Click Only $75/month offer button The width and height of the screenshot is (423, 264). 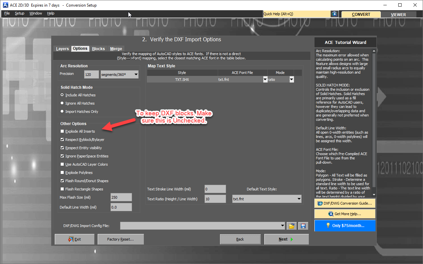click(345, 225)
